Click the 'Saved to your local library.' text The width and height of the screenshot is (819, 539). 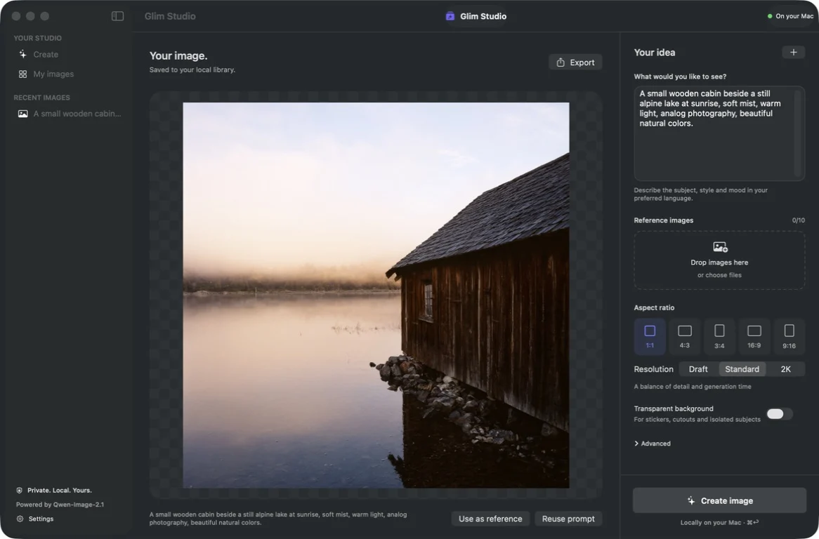coord(192,70)
